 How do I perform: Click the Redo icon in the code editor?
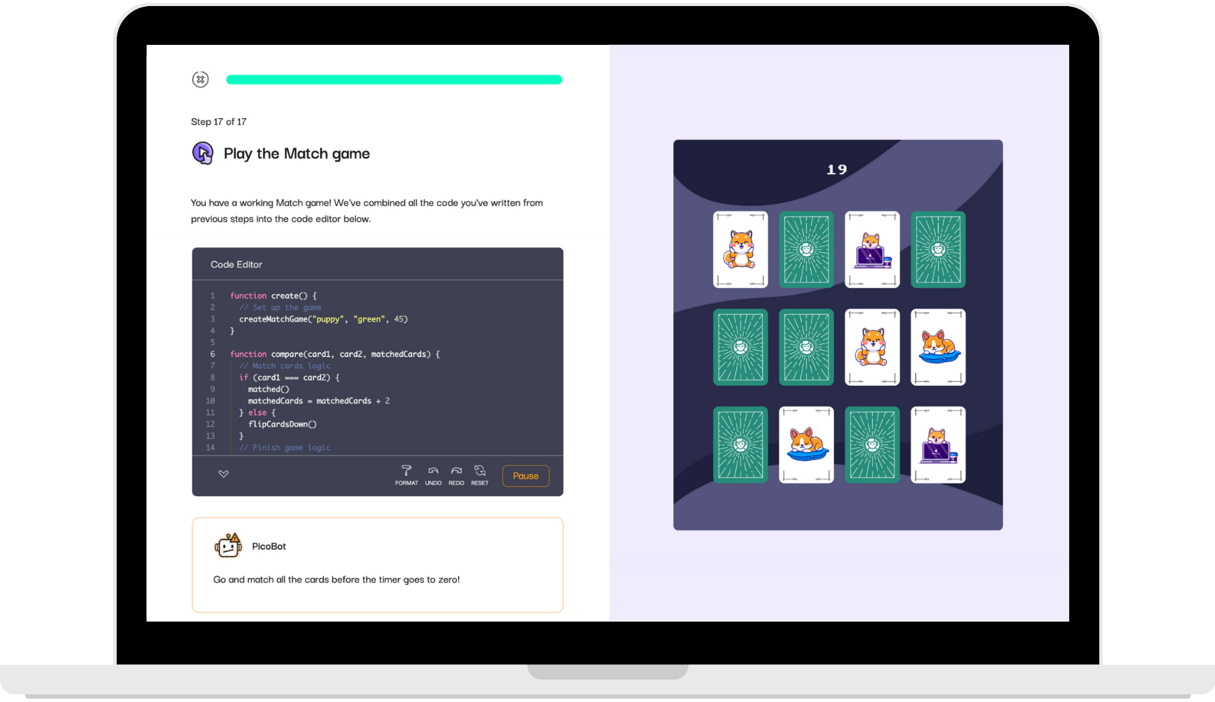(456, 471)
